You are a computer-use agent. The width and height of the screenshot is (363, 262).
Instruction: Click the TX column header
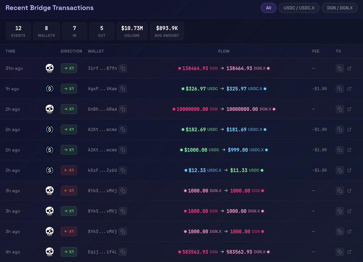pos(338,51)
